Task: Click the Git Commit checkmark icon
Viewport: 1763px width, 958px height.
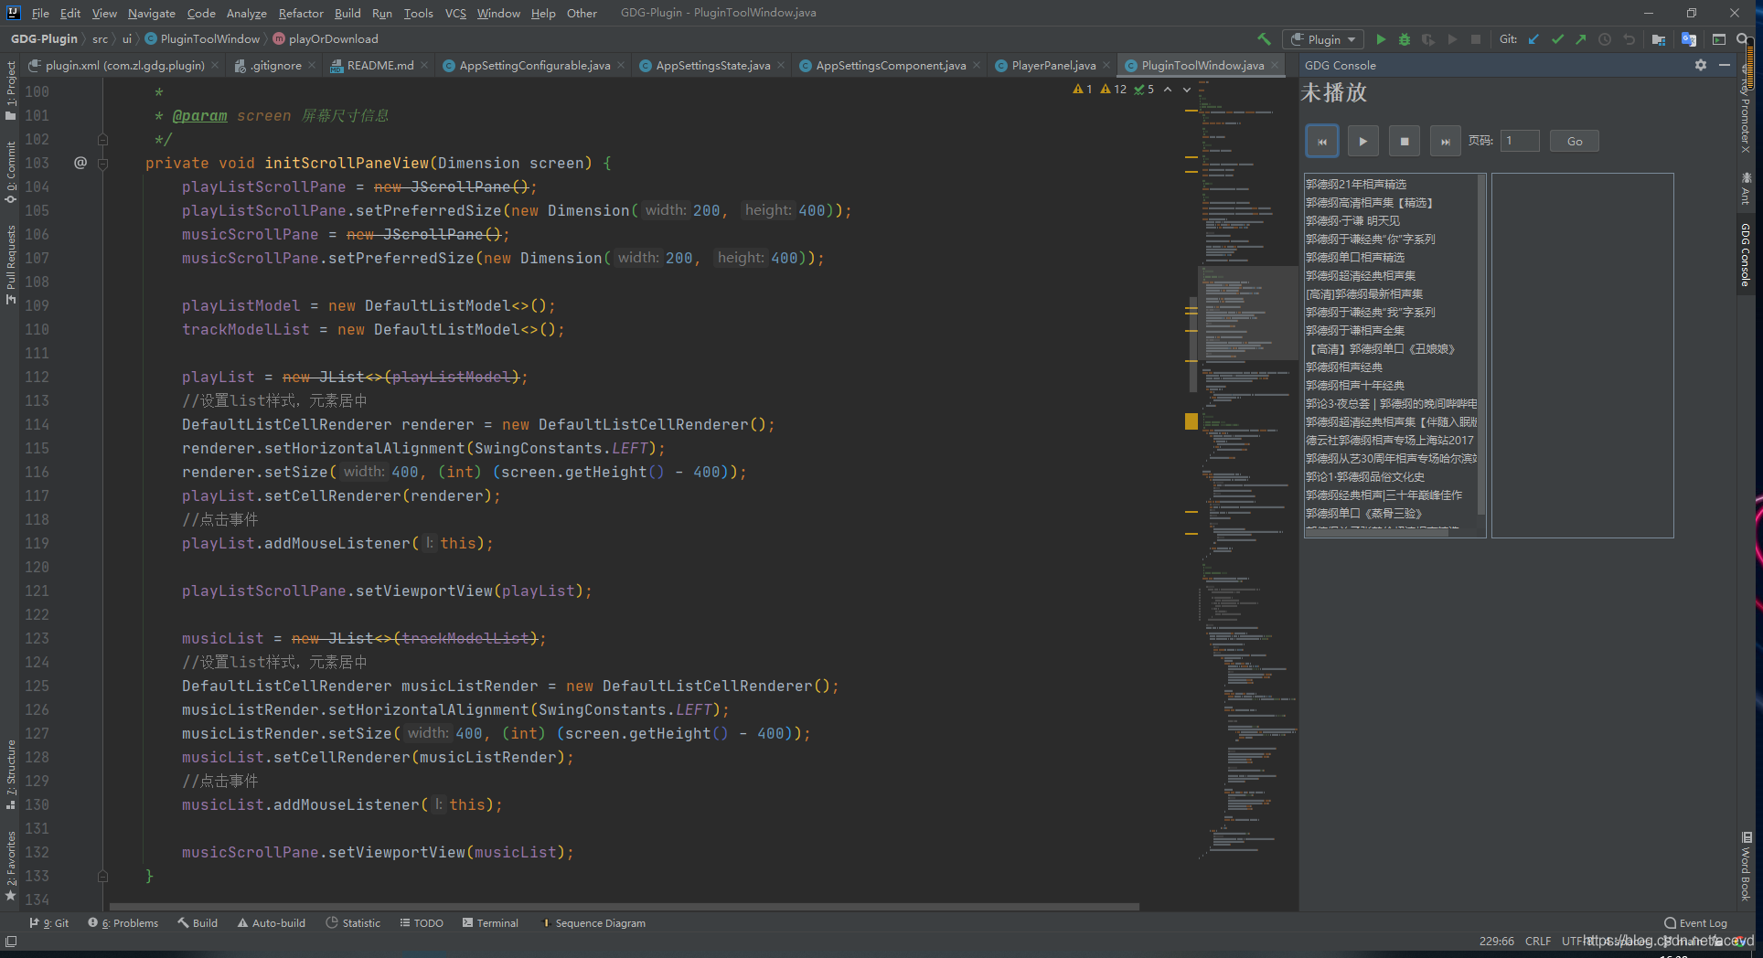Action: (1557, 39)
